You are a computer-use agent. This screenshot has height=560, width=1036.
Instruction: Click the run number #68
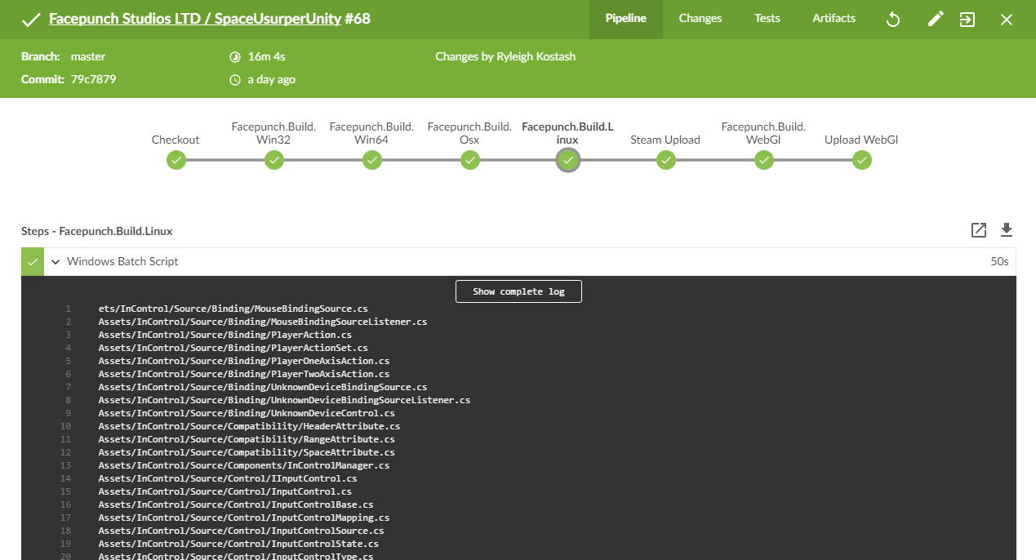[x=358, y=18]
